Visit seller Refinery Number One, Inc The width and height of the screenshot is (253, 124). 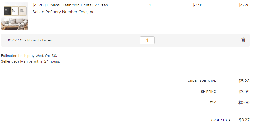pyautogui.click(x=63, y=12)
